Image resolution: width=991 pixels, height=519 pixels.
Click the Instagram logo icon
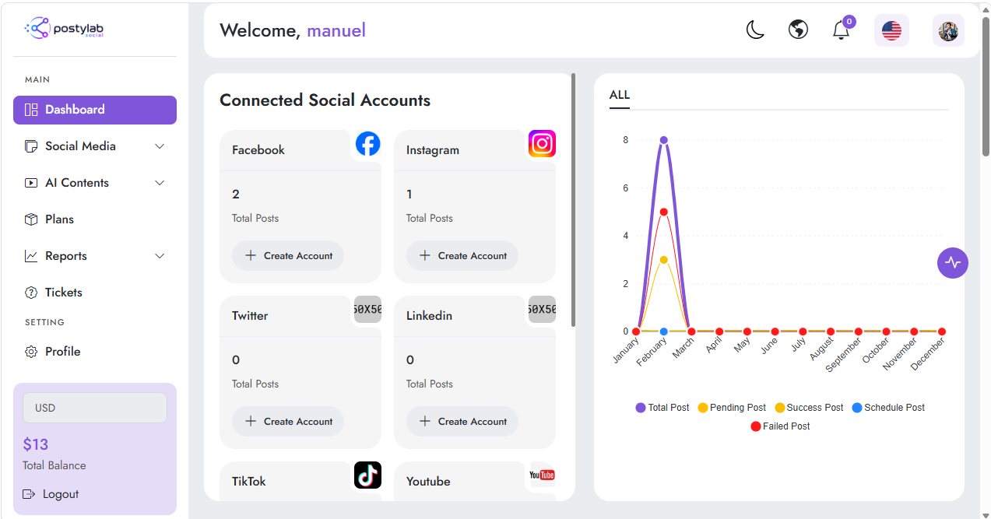click(x=542, y=143)
